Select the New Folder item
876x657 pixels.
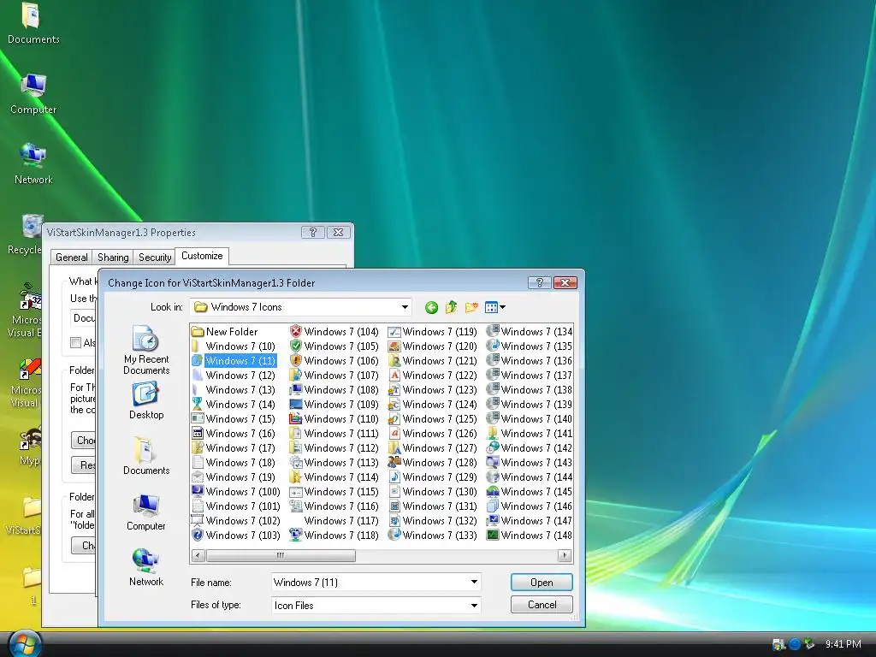(x=225, y=332)
